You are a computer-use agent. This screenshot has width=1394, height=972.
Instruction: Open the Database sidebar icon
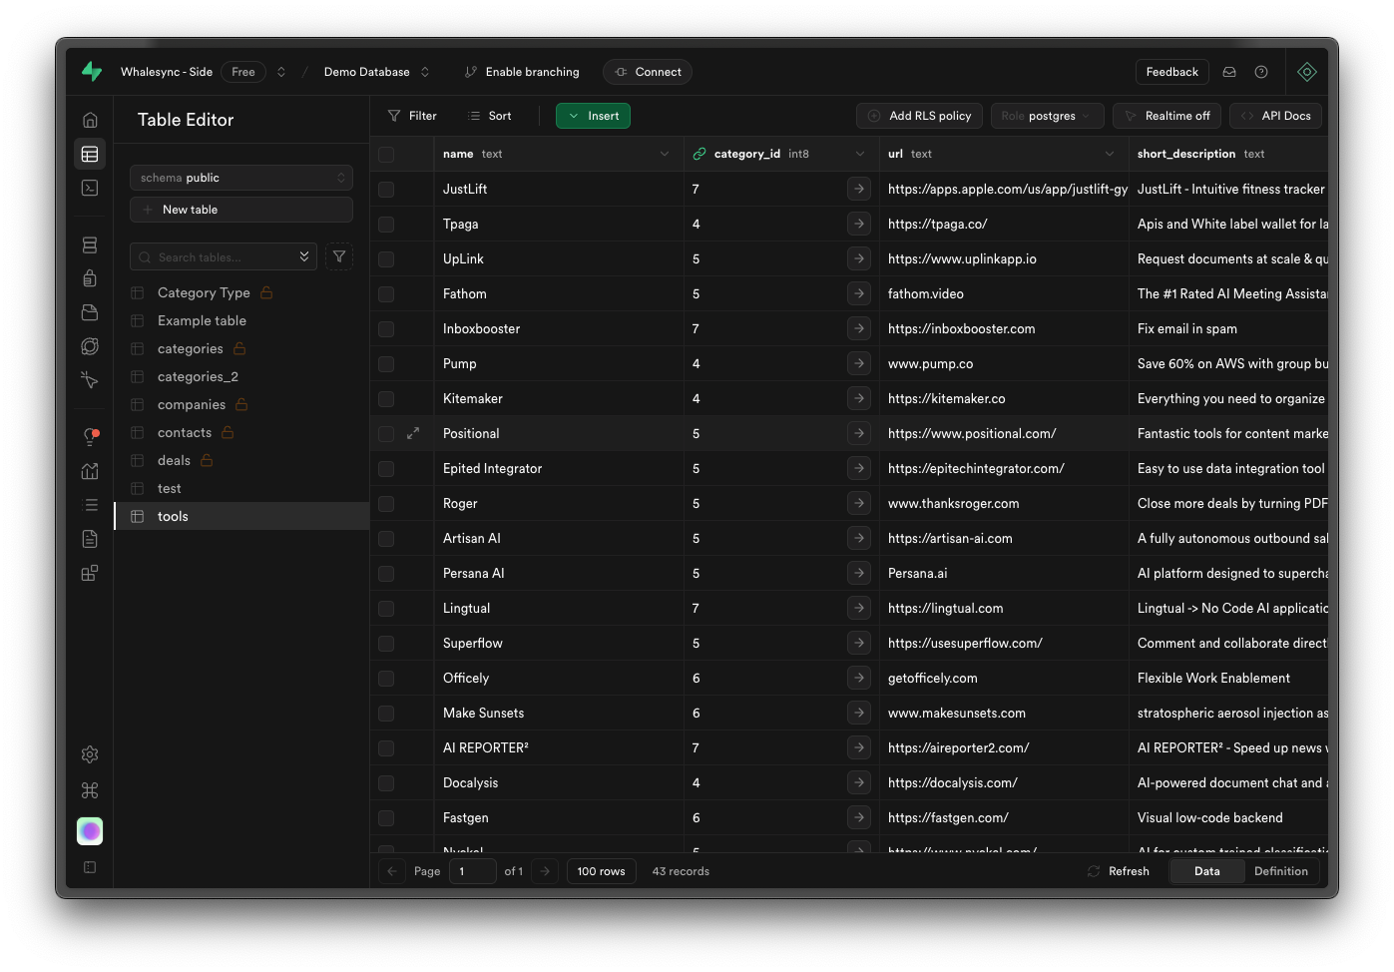point(90,244)
